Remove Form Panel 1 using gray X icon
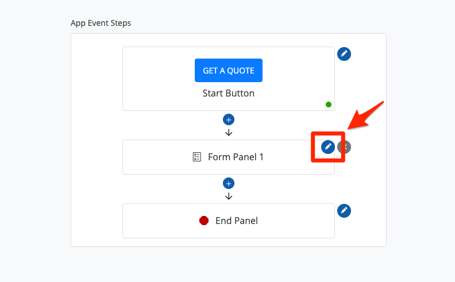455x282 pixels. click(x=346, y=147)
